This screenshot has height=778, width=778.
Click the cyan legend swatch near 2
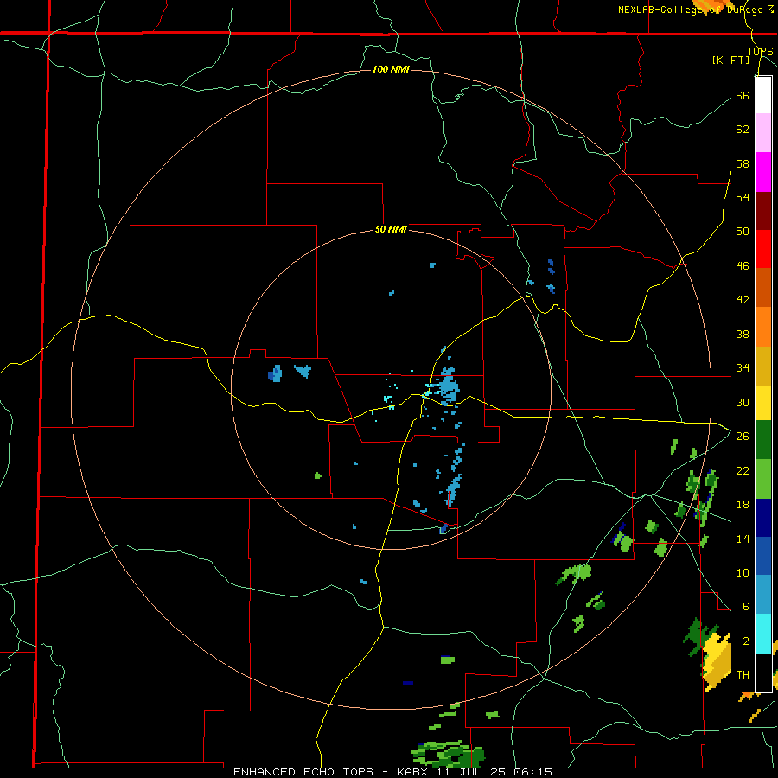tap(763, 633)
